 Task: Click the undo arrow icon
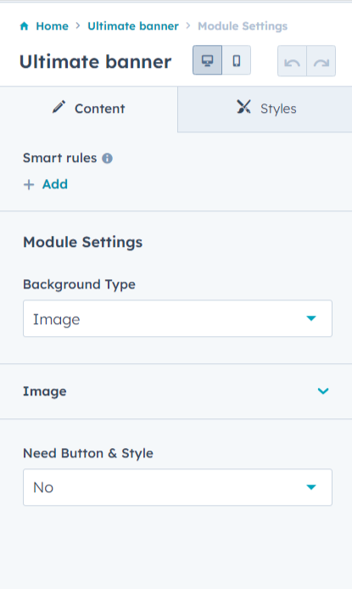(x=292, y=61)
